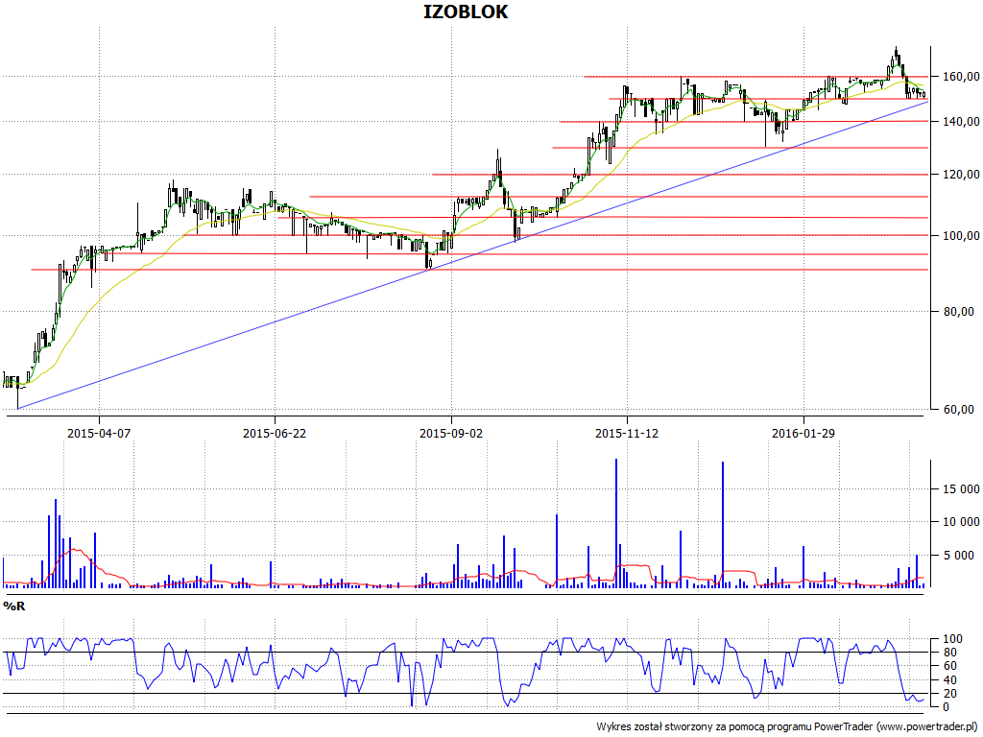The image size is (983, 737).
Task: Click the tallest volume bar near 2015-11-12
Action: tap(616, 523)
